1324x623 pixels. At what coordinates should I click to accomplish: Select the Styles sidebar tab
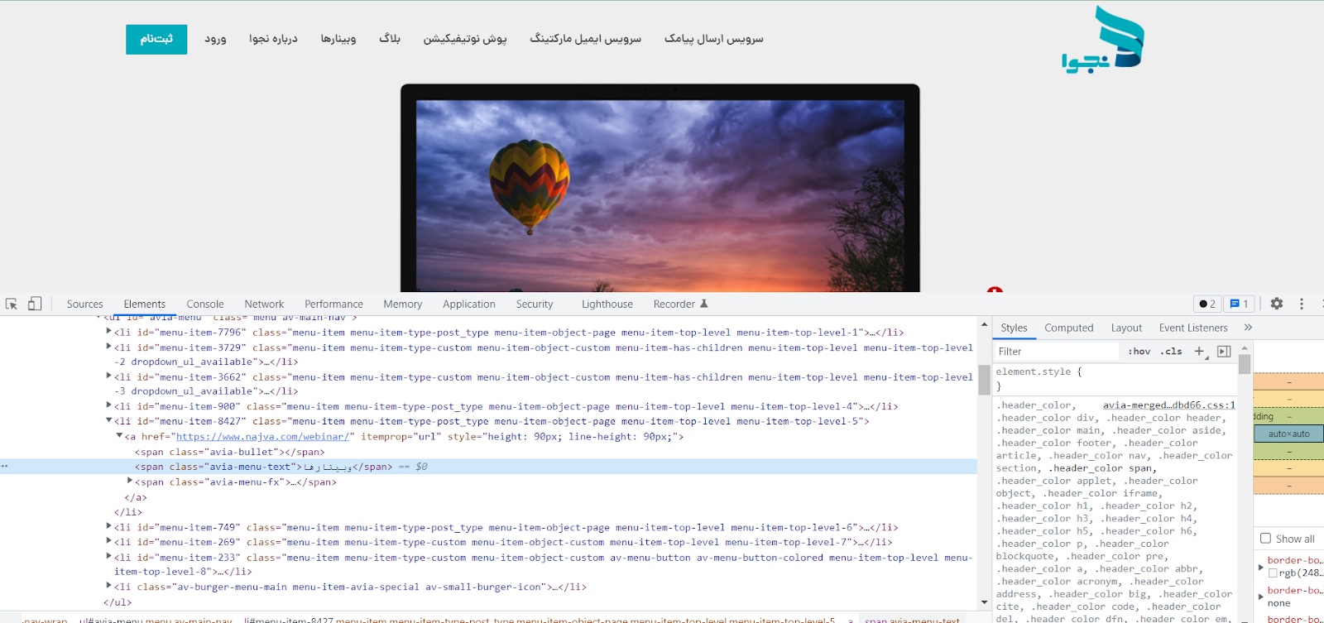[x=1014, y=328]
